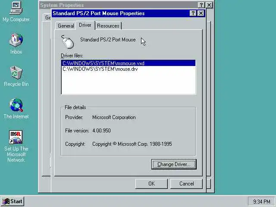Confirm with the OK button
The image size is (276, 207).
point(151,184)
